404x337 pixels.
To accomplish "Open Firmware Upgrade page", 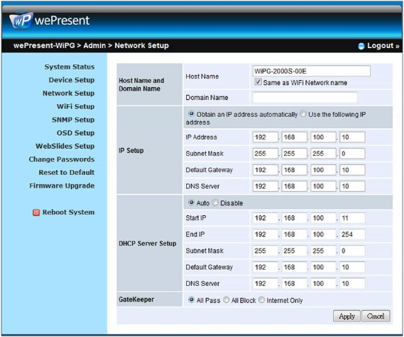I will [62, 185].
